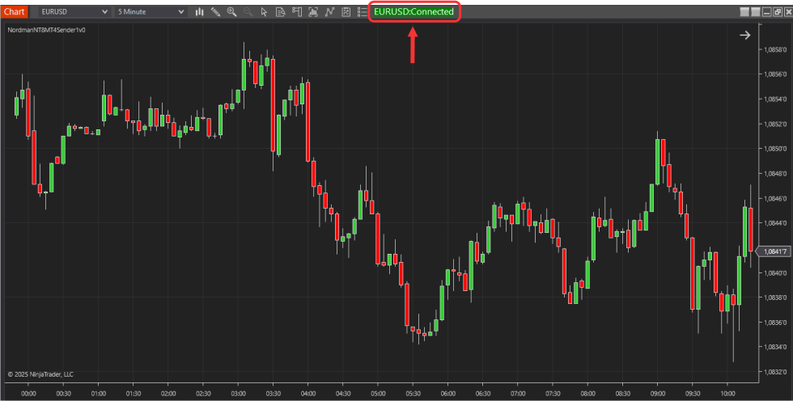Click the zoom out magnifier icon

pyautogui.click(x=248, y=12)
